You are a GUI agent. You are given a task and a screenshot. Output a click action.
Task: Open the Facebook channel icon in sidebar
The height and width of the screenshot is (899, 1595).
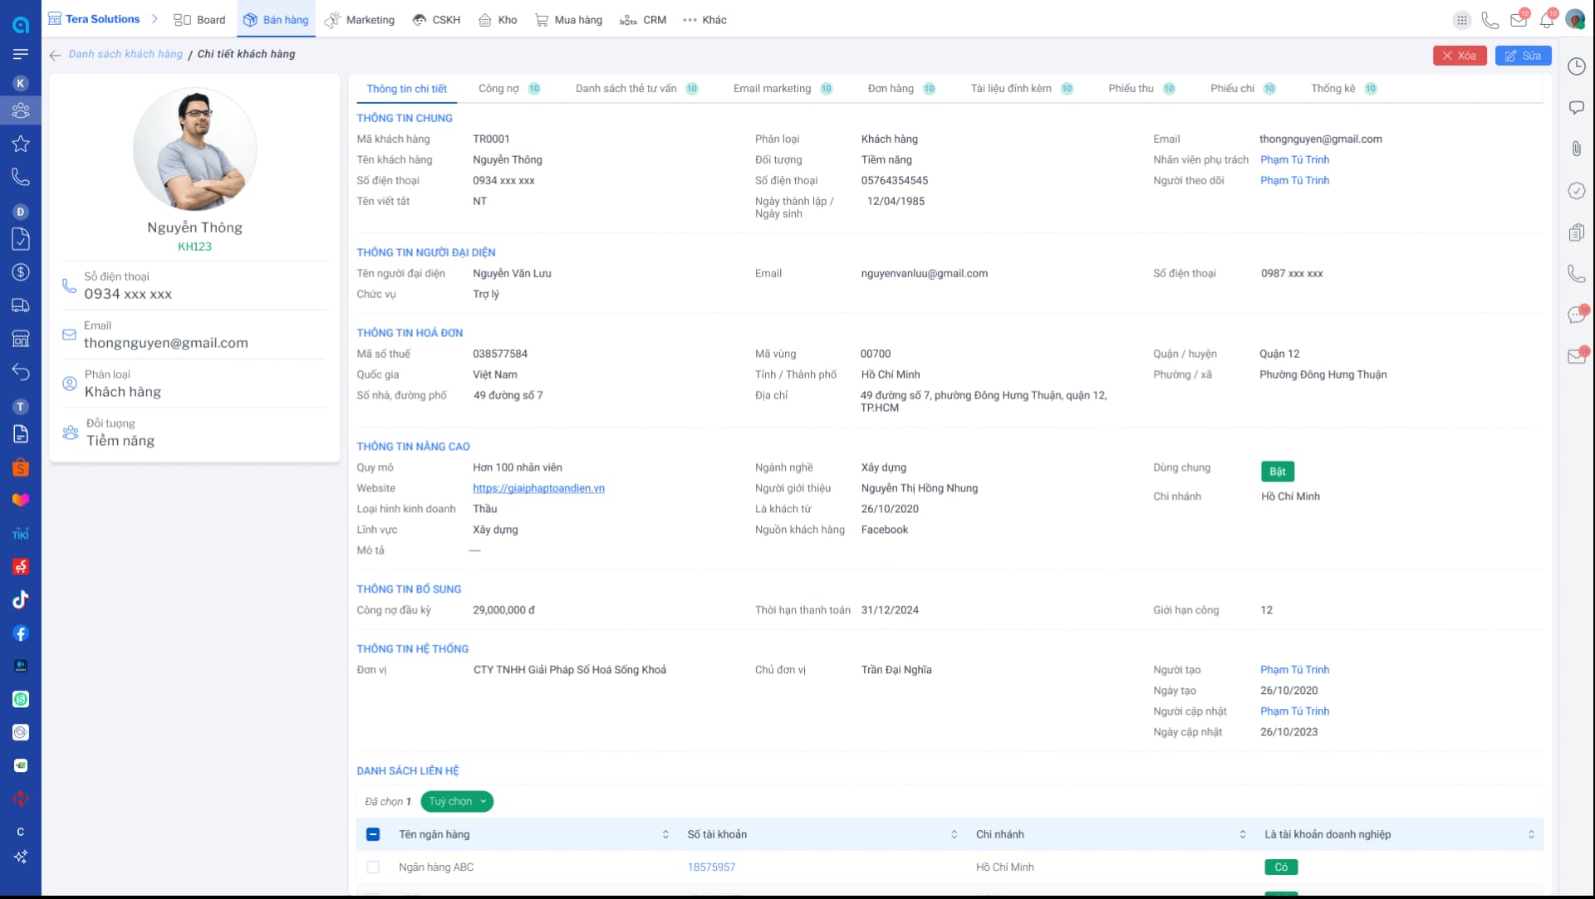click(21, 633)
